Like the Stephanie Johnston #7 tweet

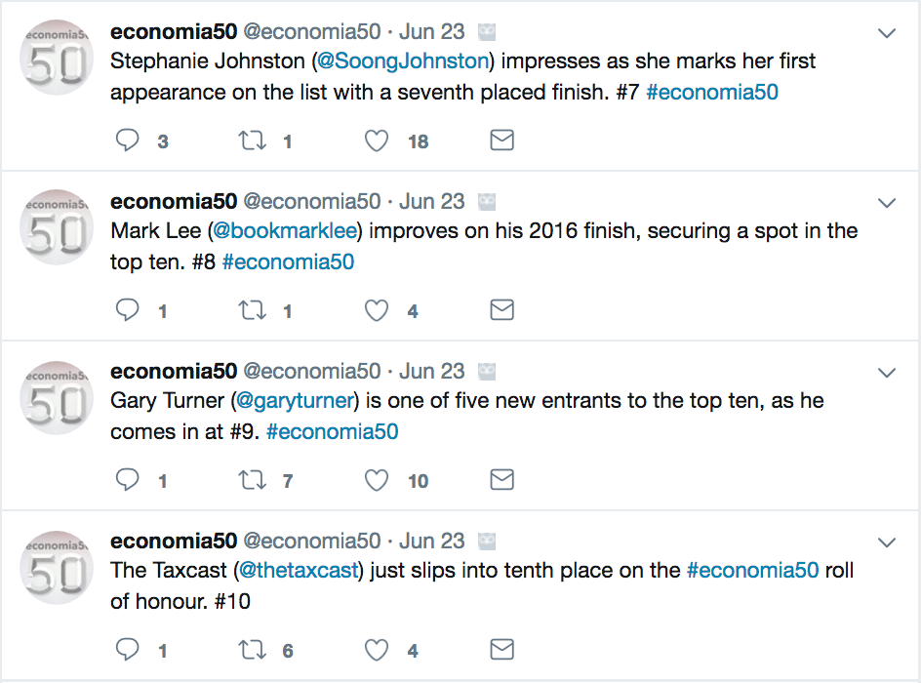[x=377, y=141]
